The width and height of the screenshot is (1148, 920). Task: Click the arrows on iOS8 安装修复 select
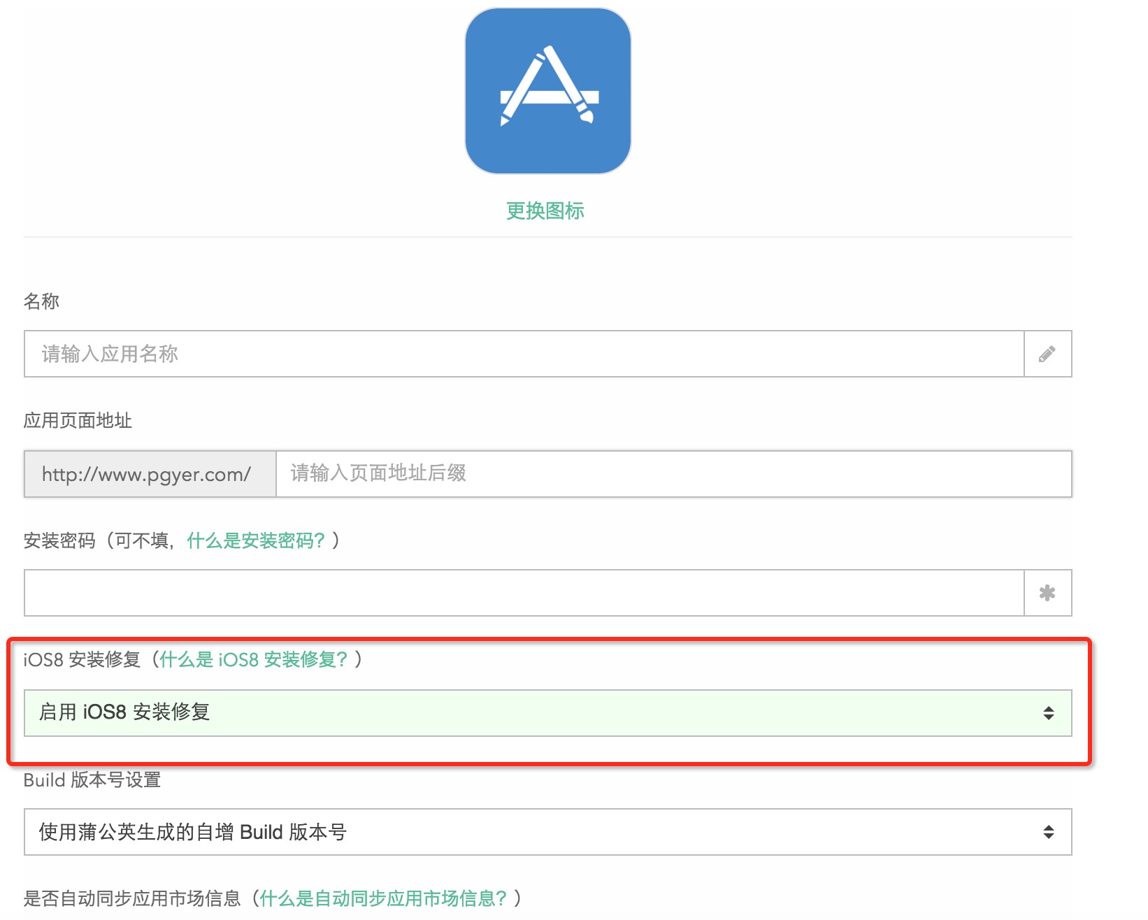coord(1048,712)
